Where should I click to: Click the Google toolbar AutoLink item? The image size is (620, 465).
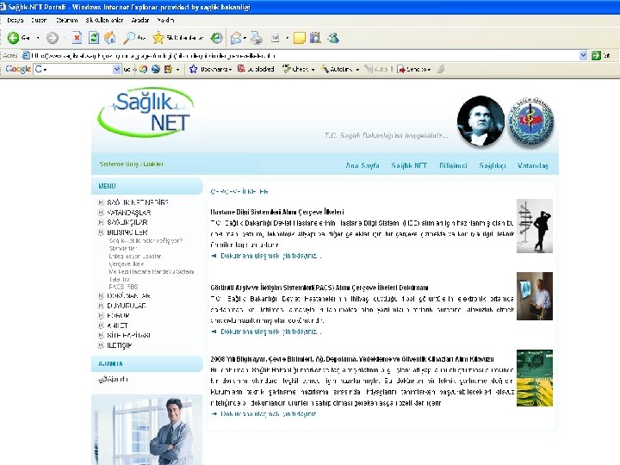(x=339, y=69)
